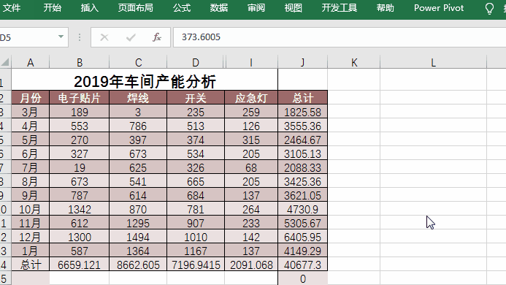
Task: Select cell with value 19
Action: pyautogui.click(x=80, y=167)
